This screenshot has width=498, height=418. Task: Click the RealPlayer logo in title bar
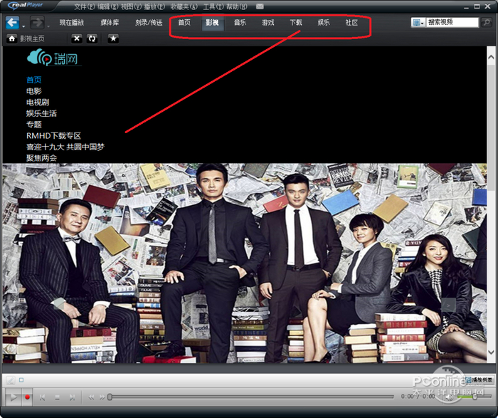pos(26,5)
